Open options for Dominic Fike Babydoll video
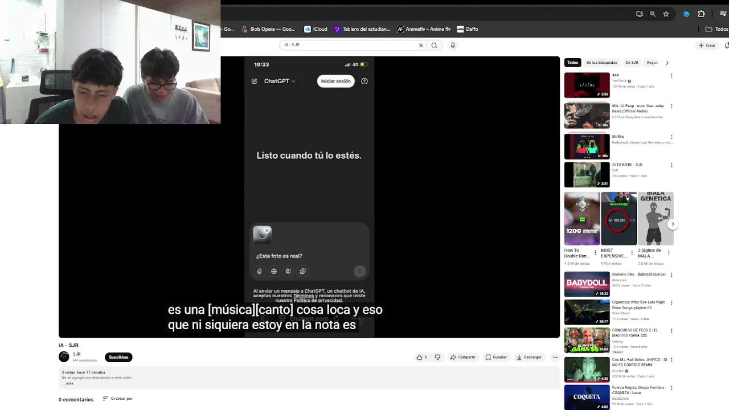729x410 pixels. [x=671, y=274]
